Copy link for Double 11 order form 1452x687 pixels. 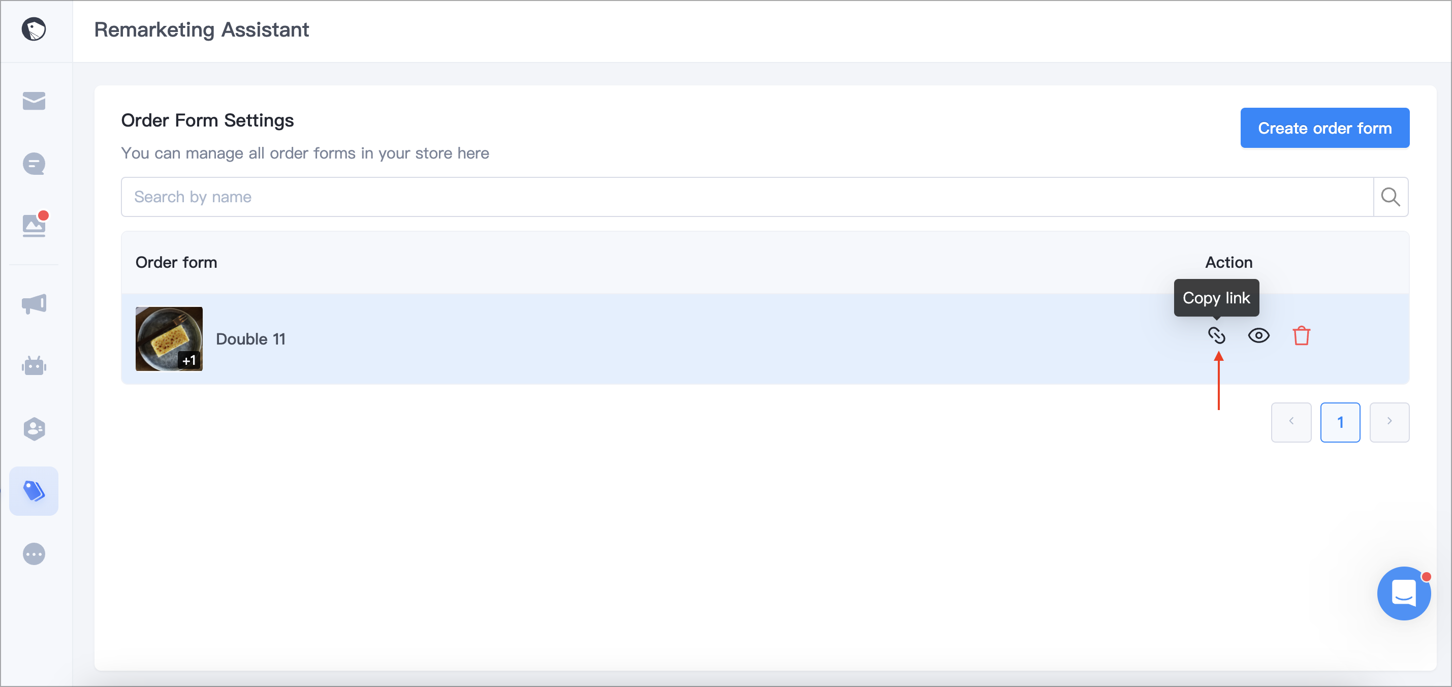coord(1216,336)
